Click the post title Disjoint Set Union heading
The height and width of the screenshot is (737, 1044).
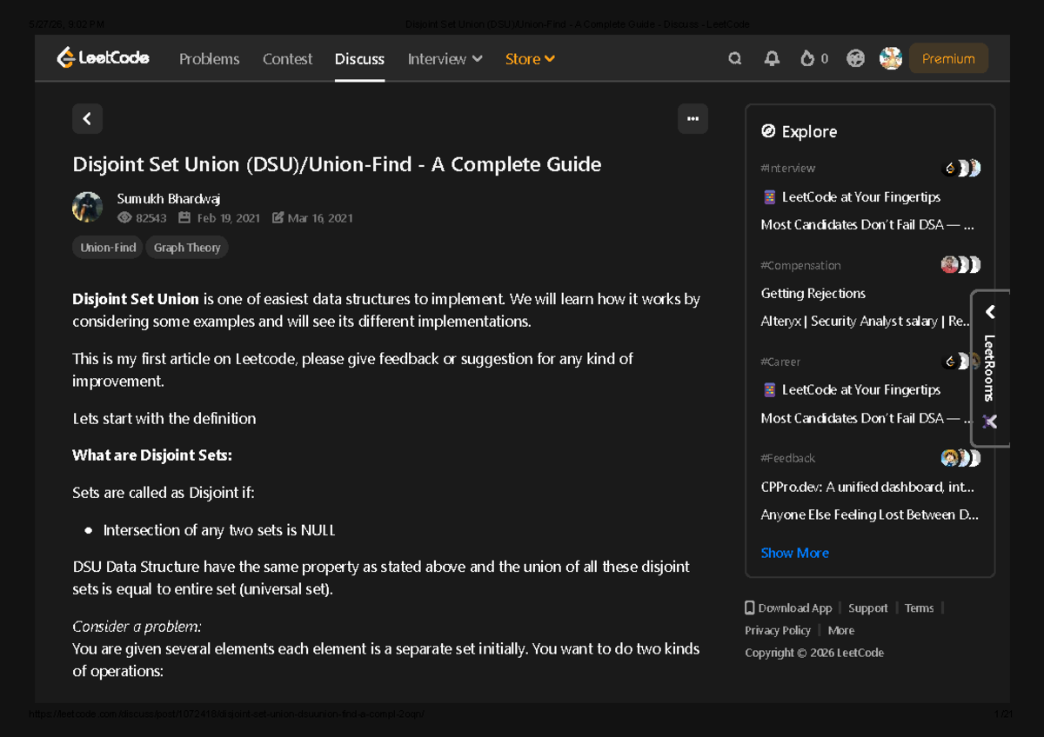click(x=337, y=164)
